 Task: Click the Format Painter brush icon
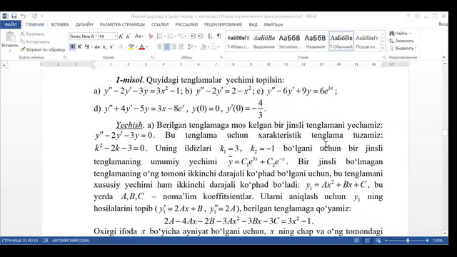[22, 49]
